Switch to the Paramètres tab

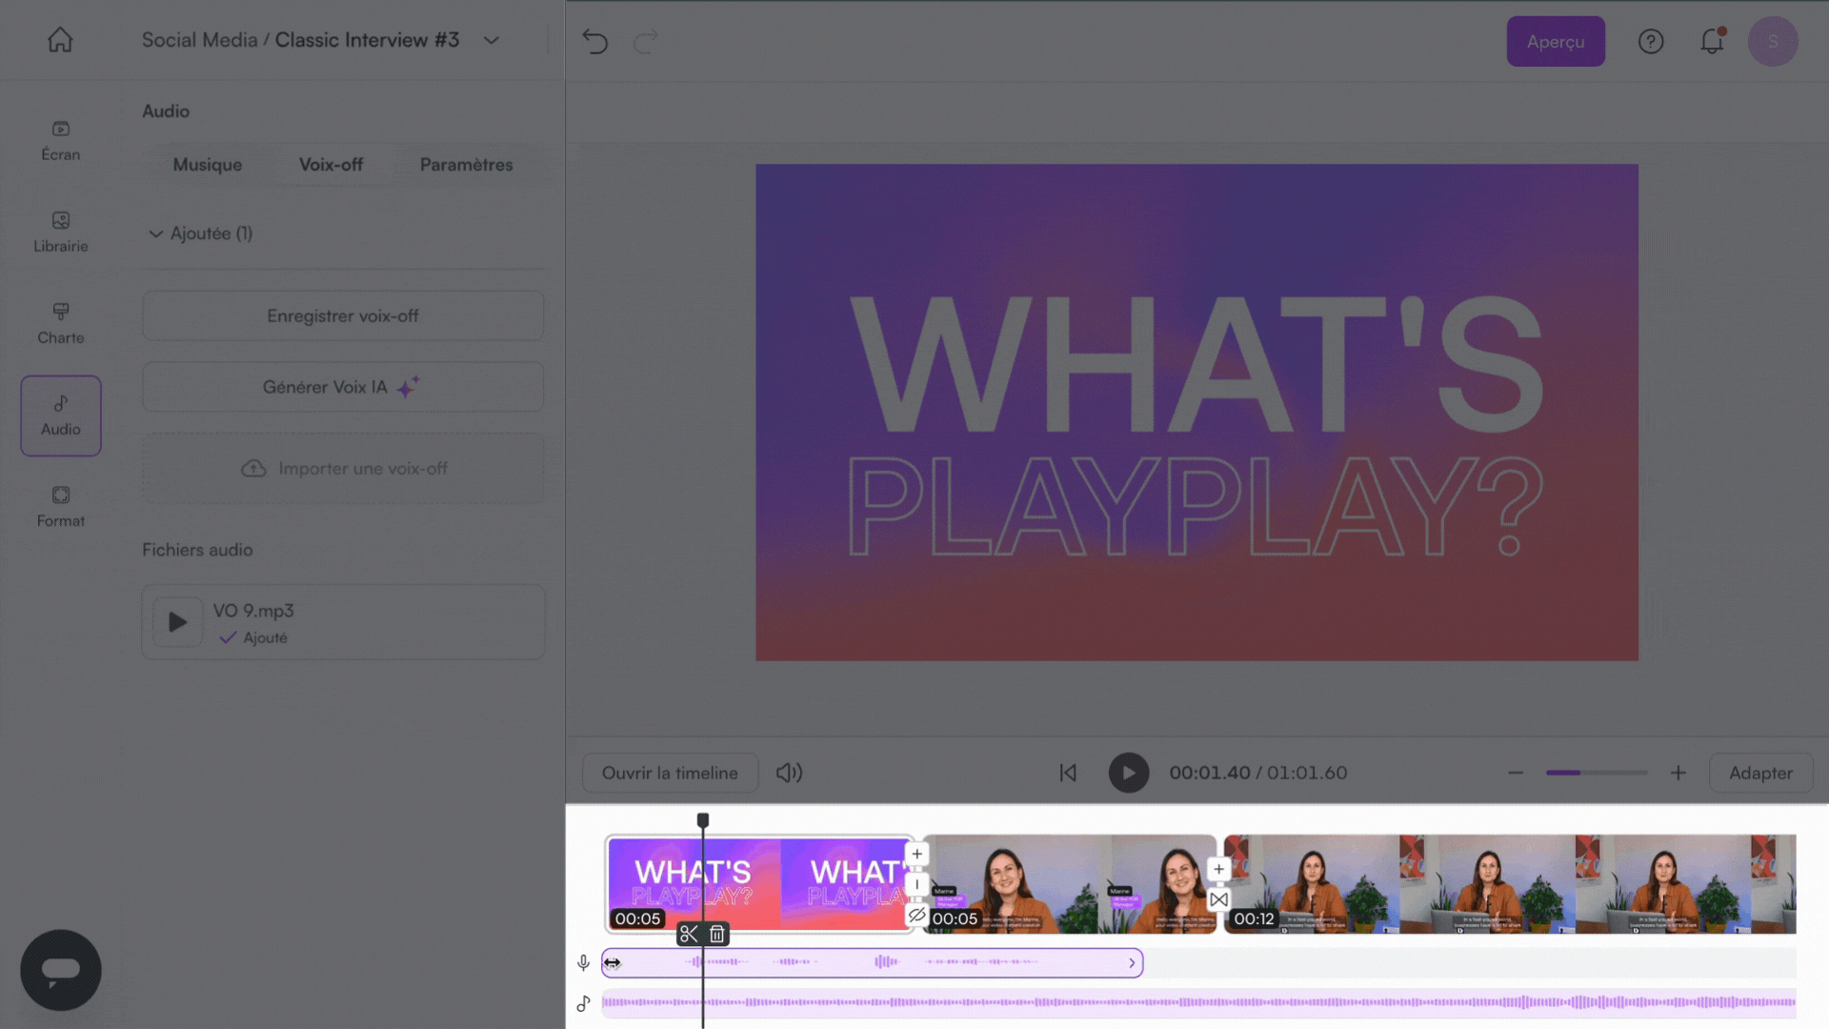coord(466,165)
